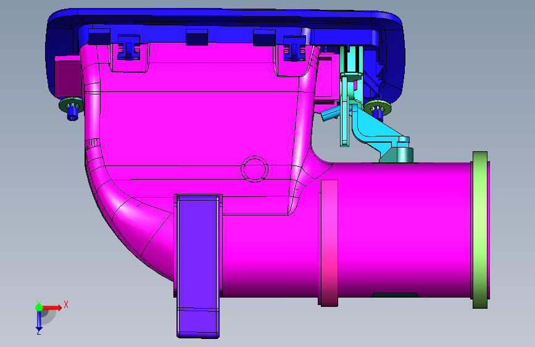Select the green ring flange at the duct end
The image size is (535, 347).
point(480,230)
